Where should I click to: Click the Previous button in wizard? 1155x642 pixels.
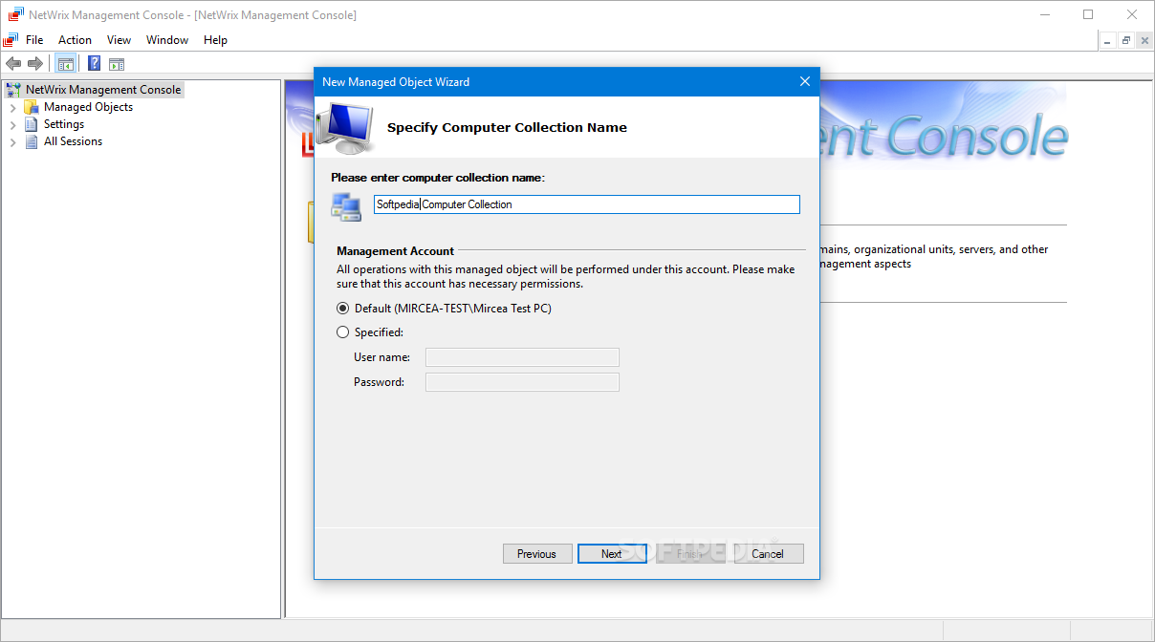coord(537,554)
